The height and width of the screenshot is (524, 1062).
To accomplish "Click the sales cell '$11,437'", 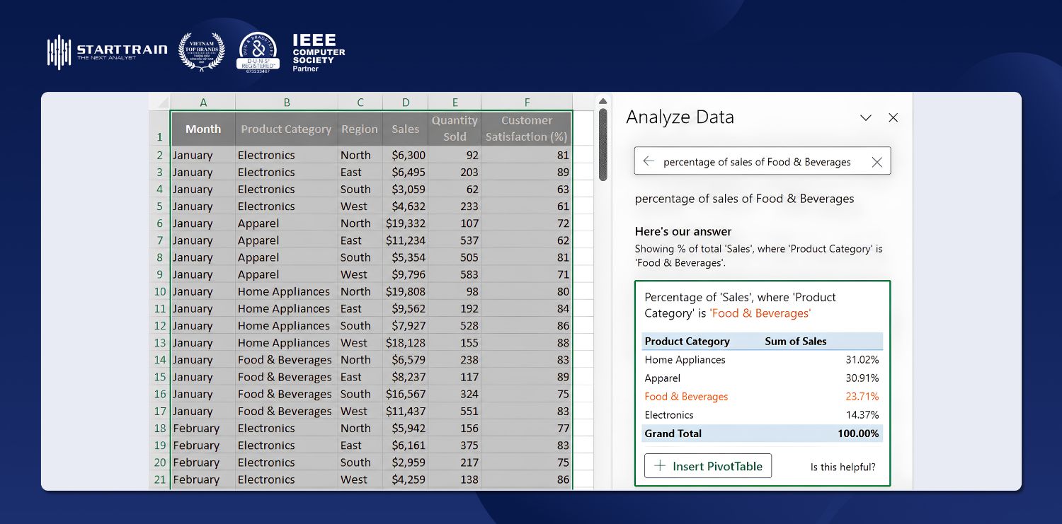I will pos(405,411).
